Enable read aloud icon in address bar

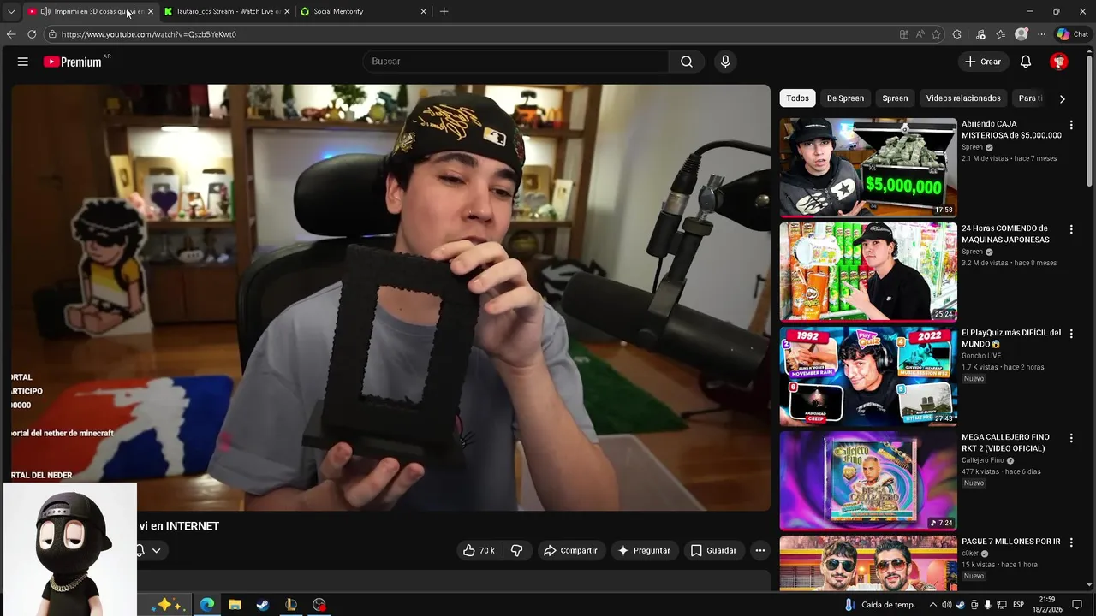(x=920, y=34)
